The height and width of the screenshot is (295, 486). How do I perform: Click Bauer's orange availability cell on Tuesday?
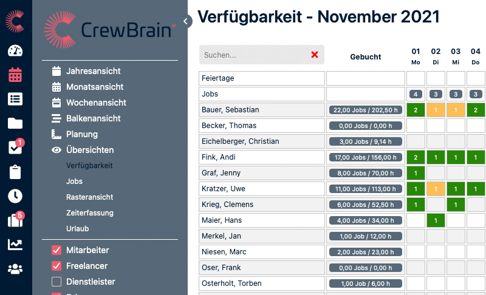coord(436,110)
